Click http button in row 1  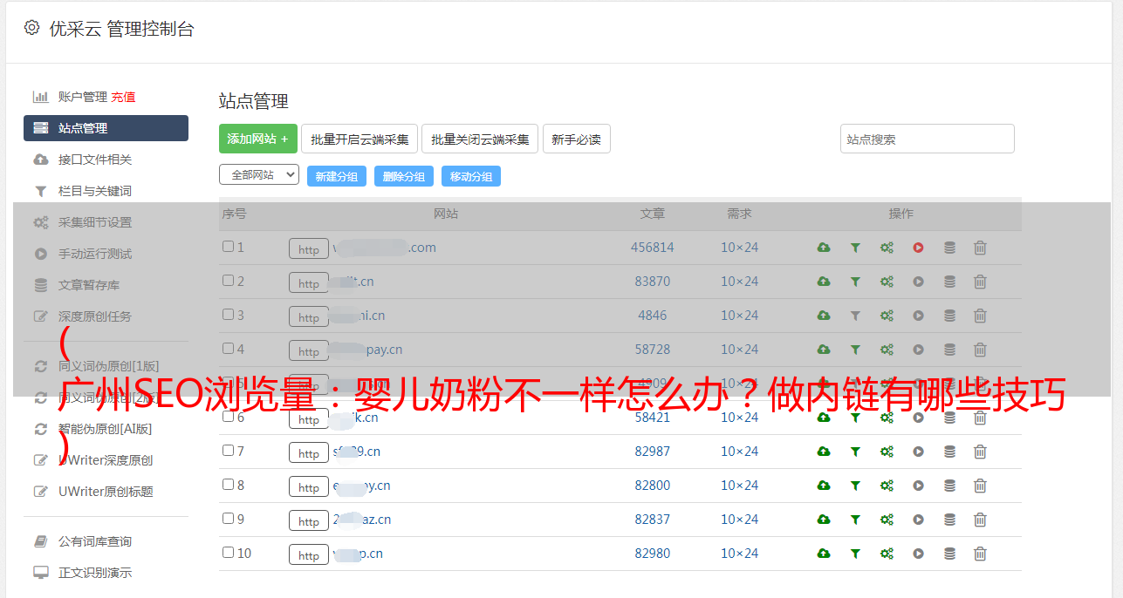point(309,248)
